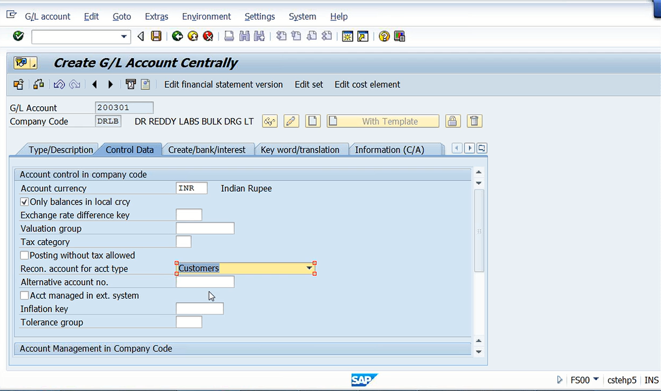
Task: Click the hierarchy tree icon in the application toolbar
Action: click(39, 84)
